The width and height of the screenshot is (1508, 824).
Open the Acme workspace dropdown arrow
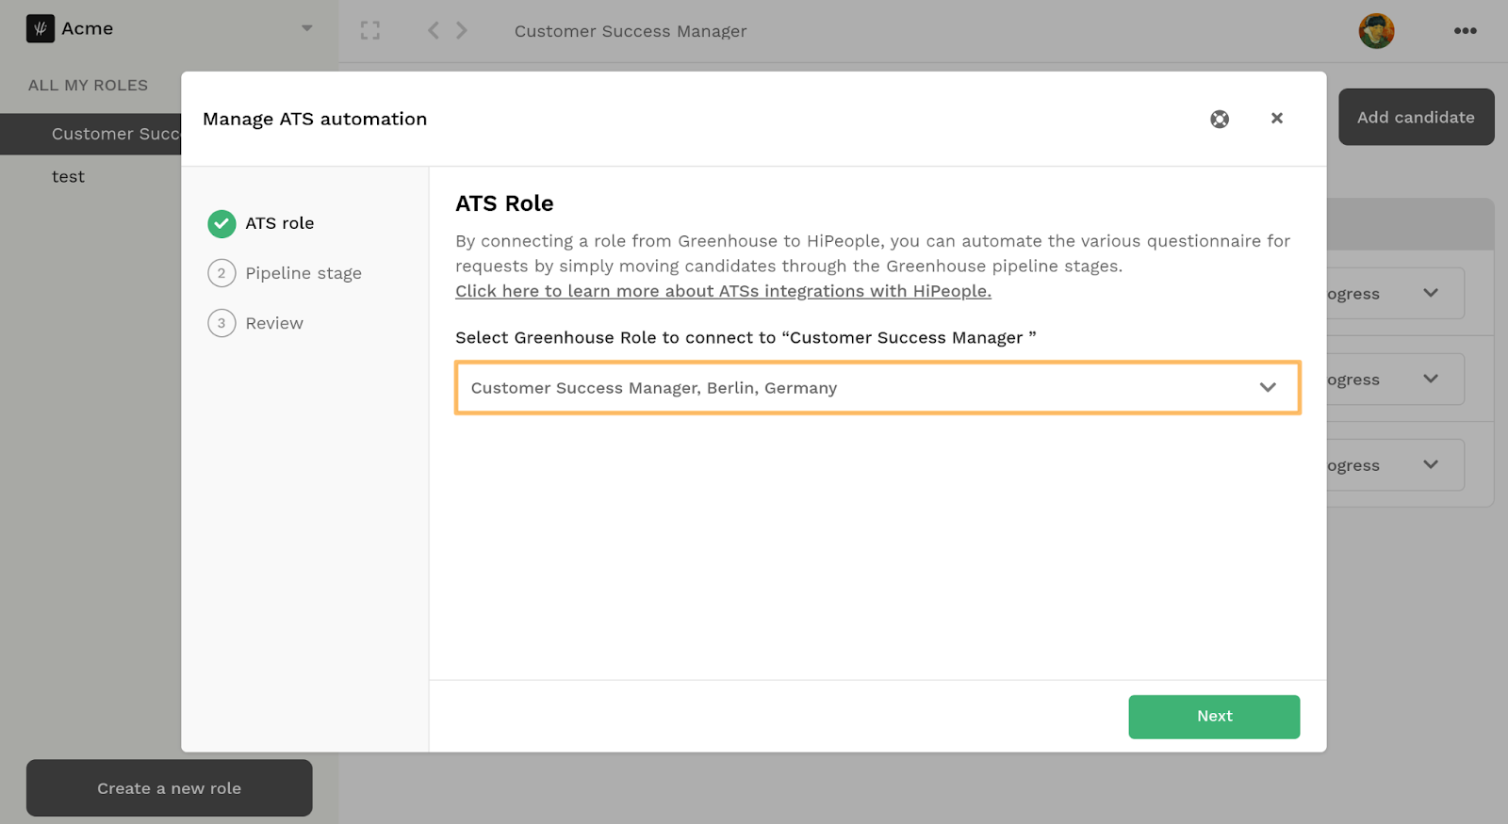point(306,28)
